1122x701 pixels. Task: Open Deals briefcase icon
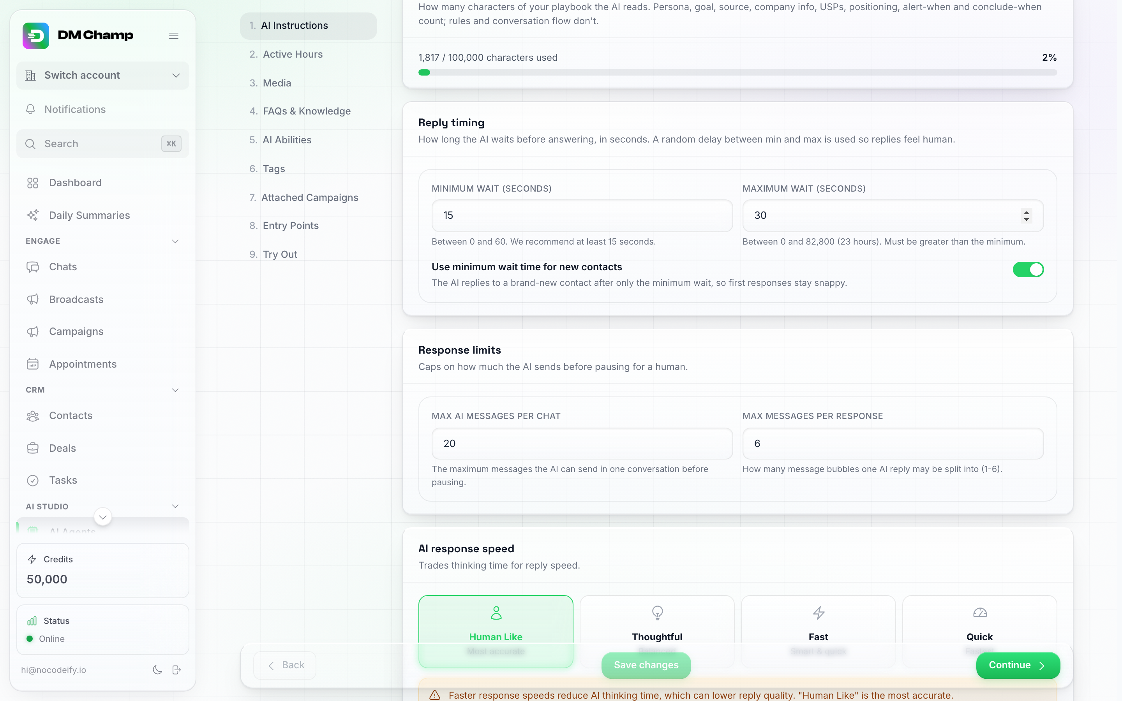click(x=32, y=448)
